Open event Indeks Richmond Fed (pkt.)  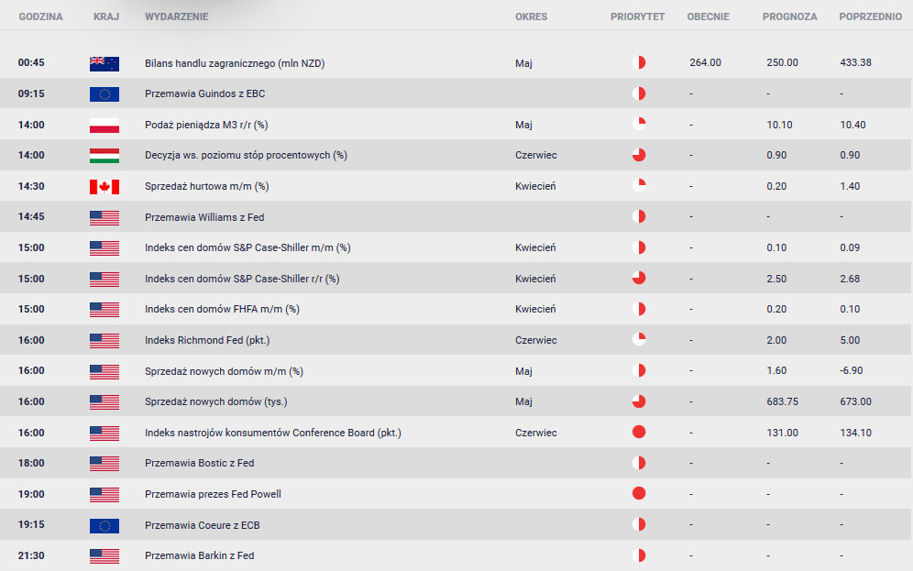pyautogui.click(x=207, y=341)
